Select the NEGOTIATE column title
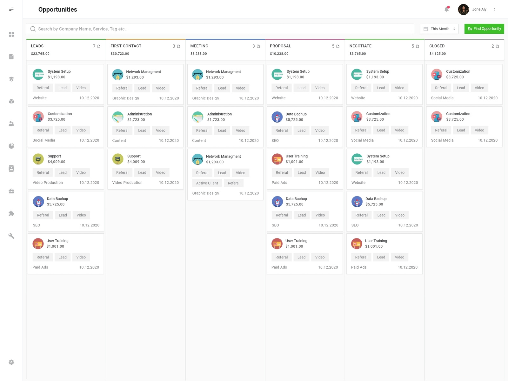This screenshot has height=381, width=508. [x=360, y=46]
